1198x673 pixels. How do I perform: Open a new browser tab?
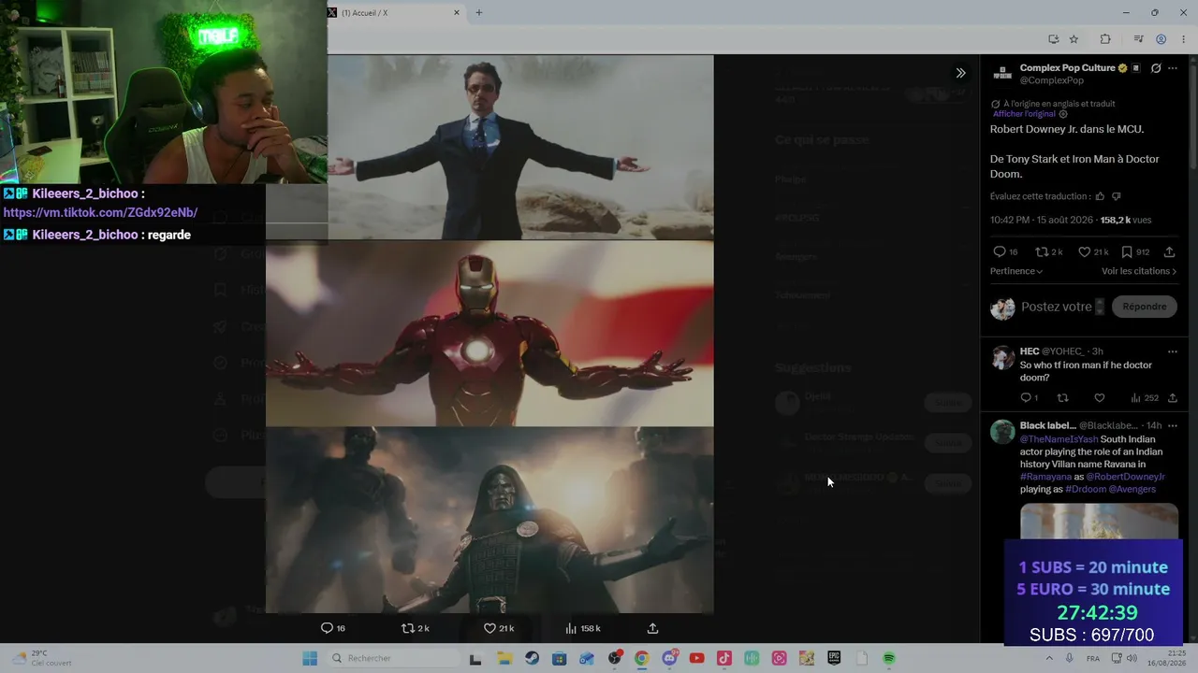click(x=479, y=13)
